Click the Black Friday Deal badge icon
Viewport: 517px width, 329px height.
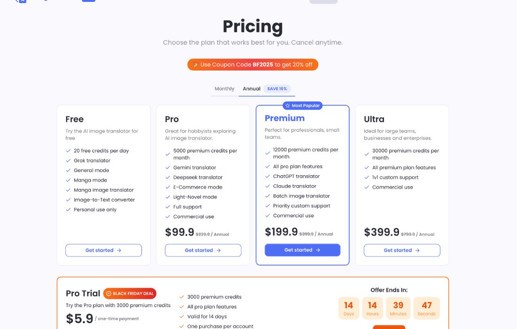point(109,294)
